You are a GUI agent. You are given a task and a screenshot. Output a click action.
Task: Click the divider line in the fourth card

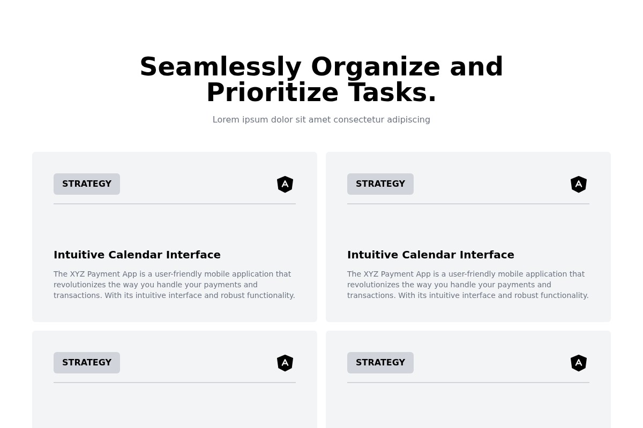point(468,383)
